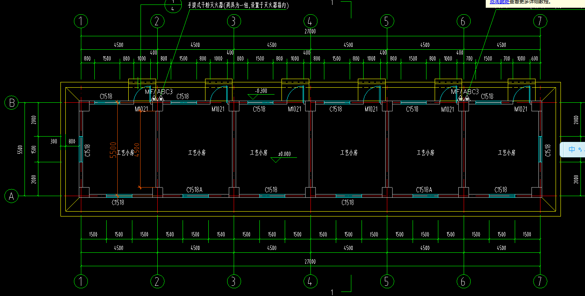Pick the vertical C1518 label on right wall
Image resolution: width=585 pixels, height=296 pixels.
coord(548,150)
